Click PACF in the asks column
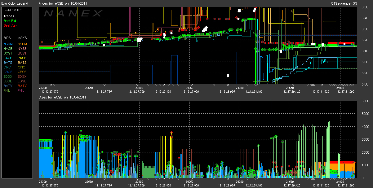This screenshot has width=373, height=188. pyautogui.click(x=22, y=58)
